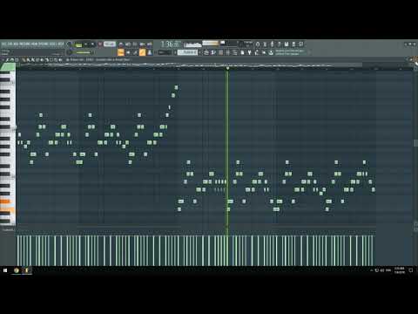Toggle the metronome button

121,44
